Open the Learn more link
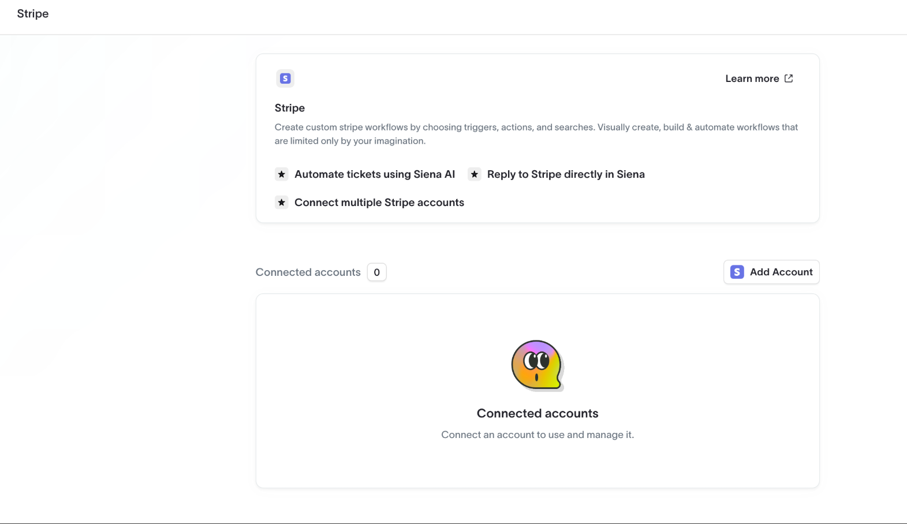 pos(752,78)
